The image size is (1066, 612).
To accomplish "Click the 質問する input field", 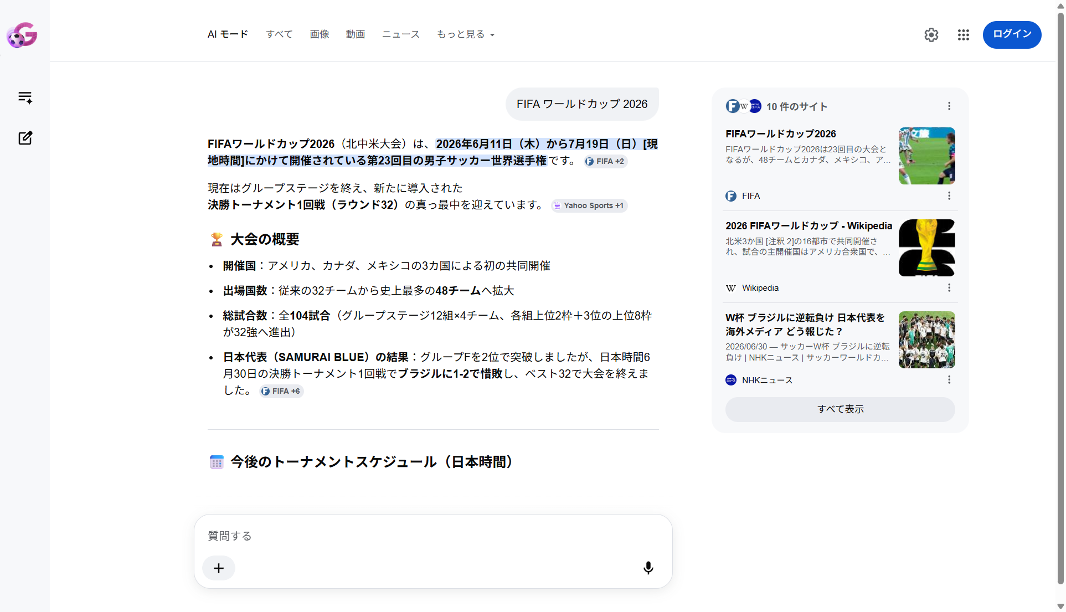I will 433,536.
